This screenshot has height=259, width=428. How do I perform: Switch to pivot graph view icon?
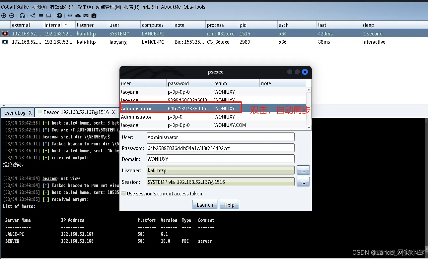(33, 16)
